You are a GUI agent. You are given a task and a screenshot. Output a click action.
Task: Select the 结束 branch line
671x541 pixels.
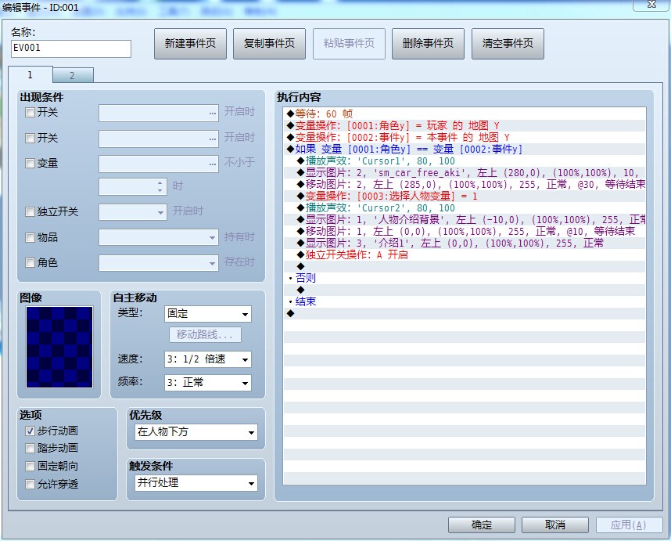[x=465, y=302]
